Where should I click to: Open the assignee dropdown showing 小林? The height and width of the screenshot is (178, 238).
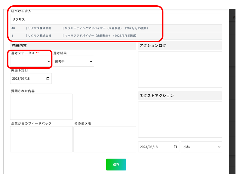(201, 147)
